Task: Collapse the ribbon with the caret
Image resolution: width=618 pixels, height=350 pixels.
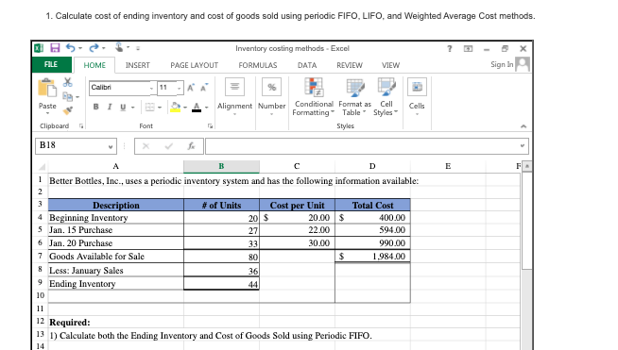Action: pos(524,126)
